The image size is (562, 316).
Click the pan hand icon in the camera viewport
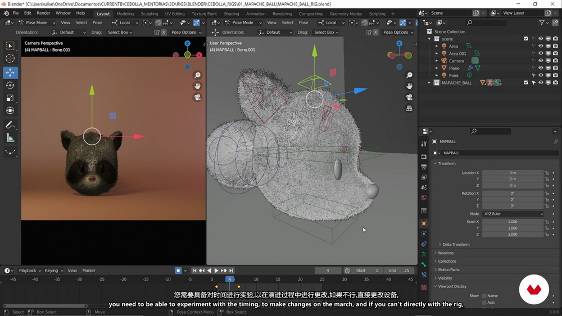click(x=197, y=86)
